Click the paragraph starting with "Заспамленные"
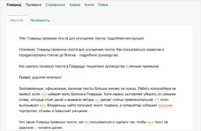The height and width of the screenshot is (131, 201). tap(95, 89)
